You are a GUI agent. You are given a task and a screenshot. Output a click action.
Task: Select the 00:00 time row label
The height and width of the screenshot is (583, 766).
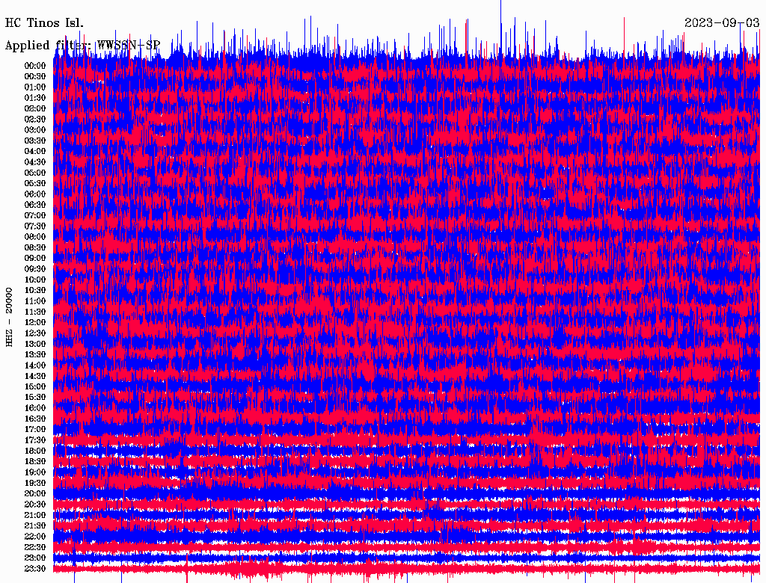pos(35,66)
